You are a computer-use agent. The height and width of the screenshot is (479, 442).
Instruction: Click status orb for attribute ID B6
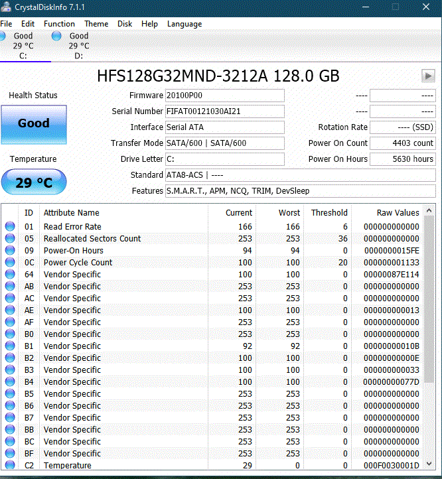click(10, 405)
